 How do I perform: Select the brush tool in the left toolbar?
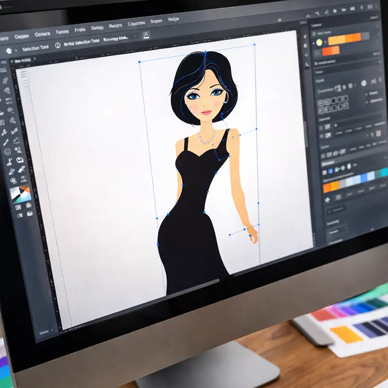[x=6, y=141]
